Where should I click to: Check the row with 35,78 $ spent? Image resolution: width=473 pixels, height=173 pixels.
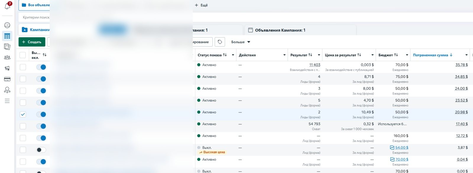[x=23, y=67]
